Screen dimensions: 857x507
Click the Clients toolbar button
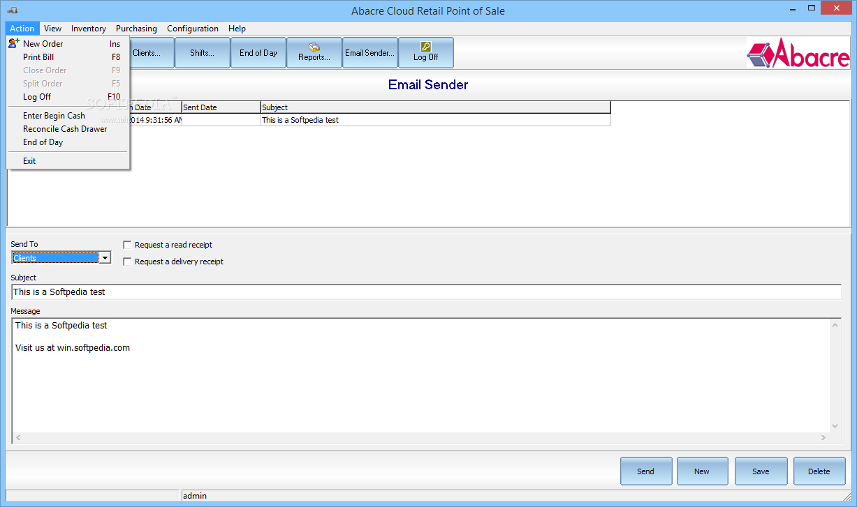[152, 52]
